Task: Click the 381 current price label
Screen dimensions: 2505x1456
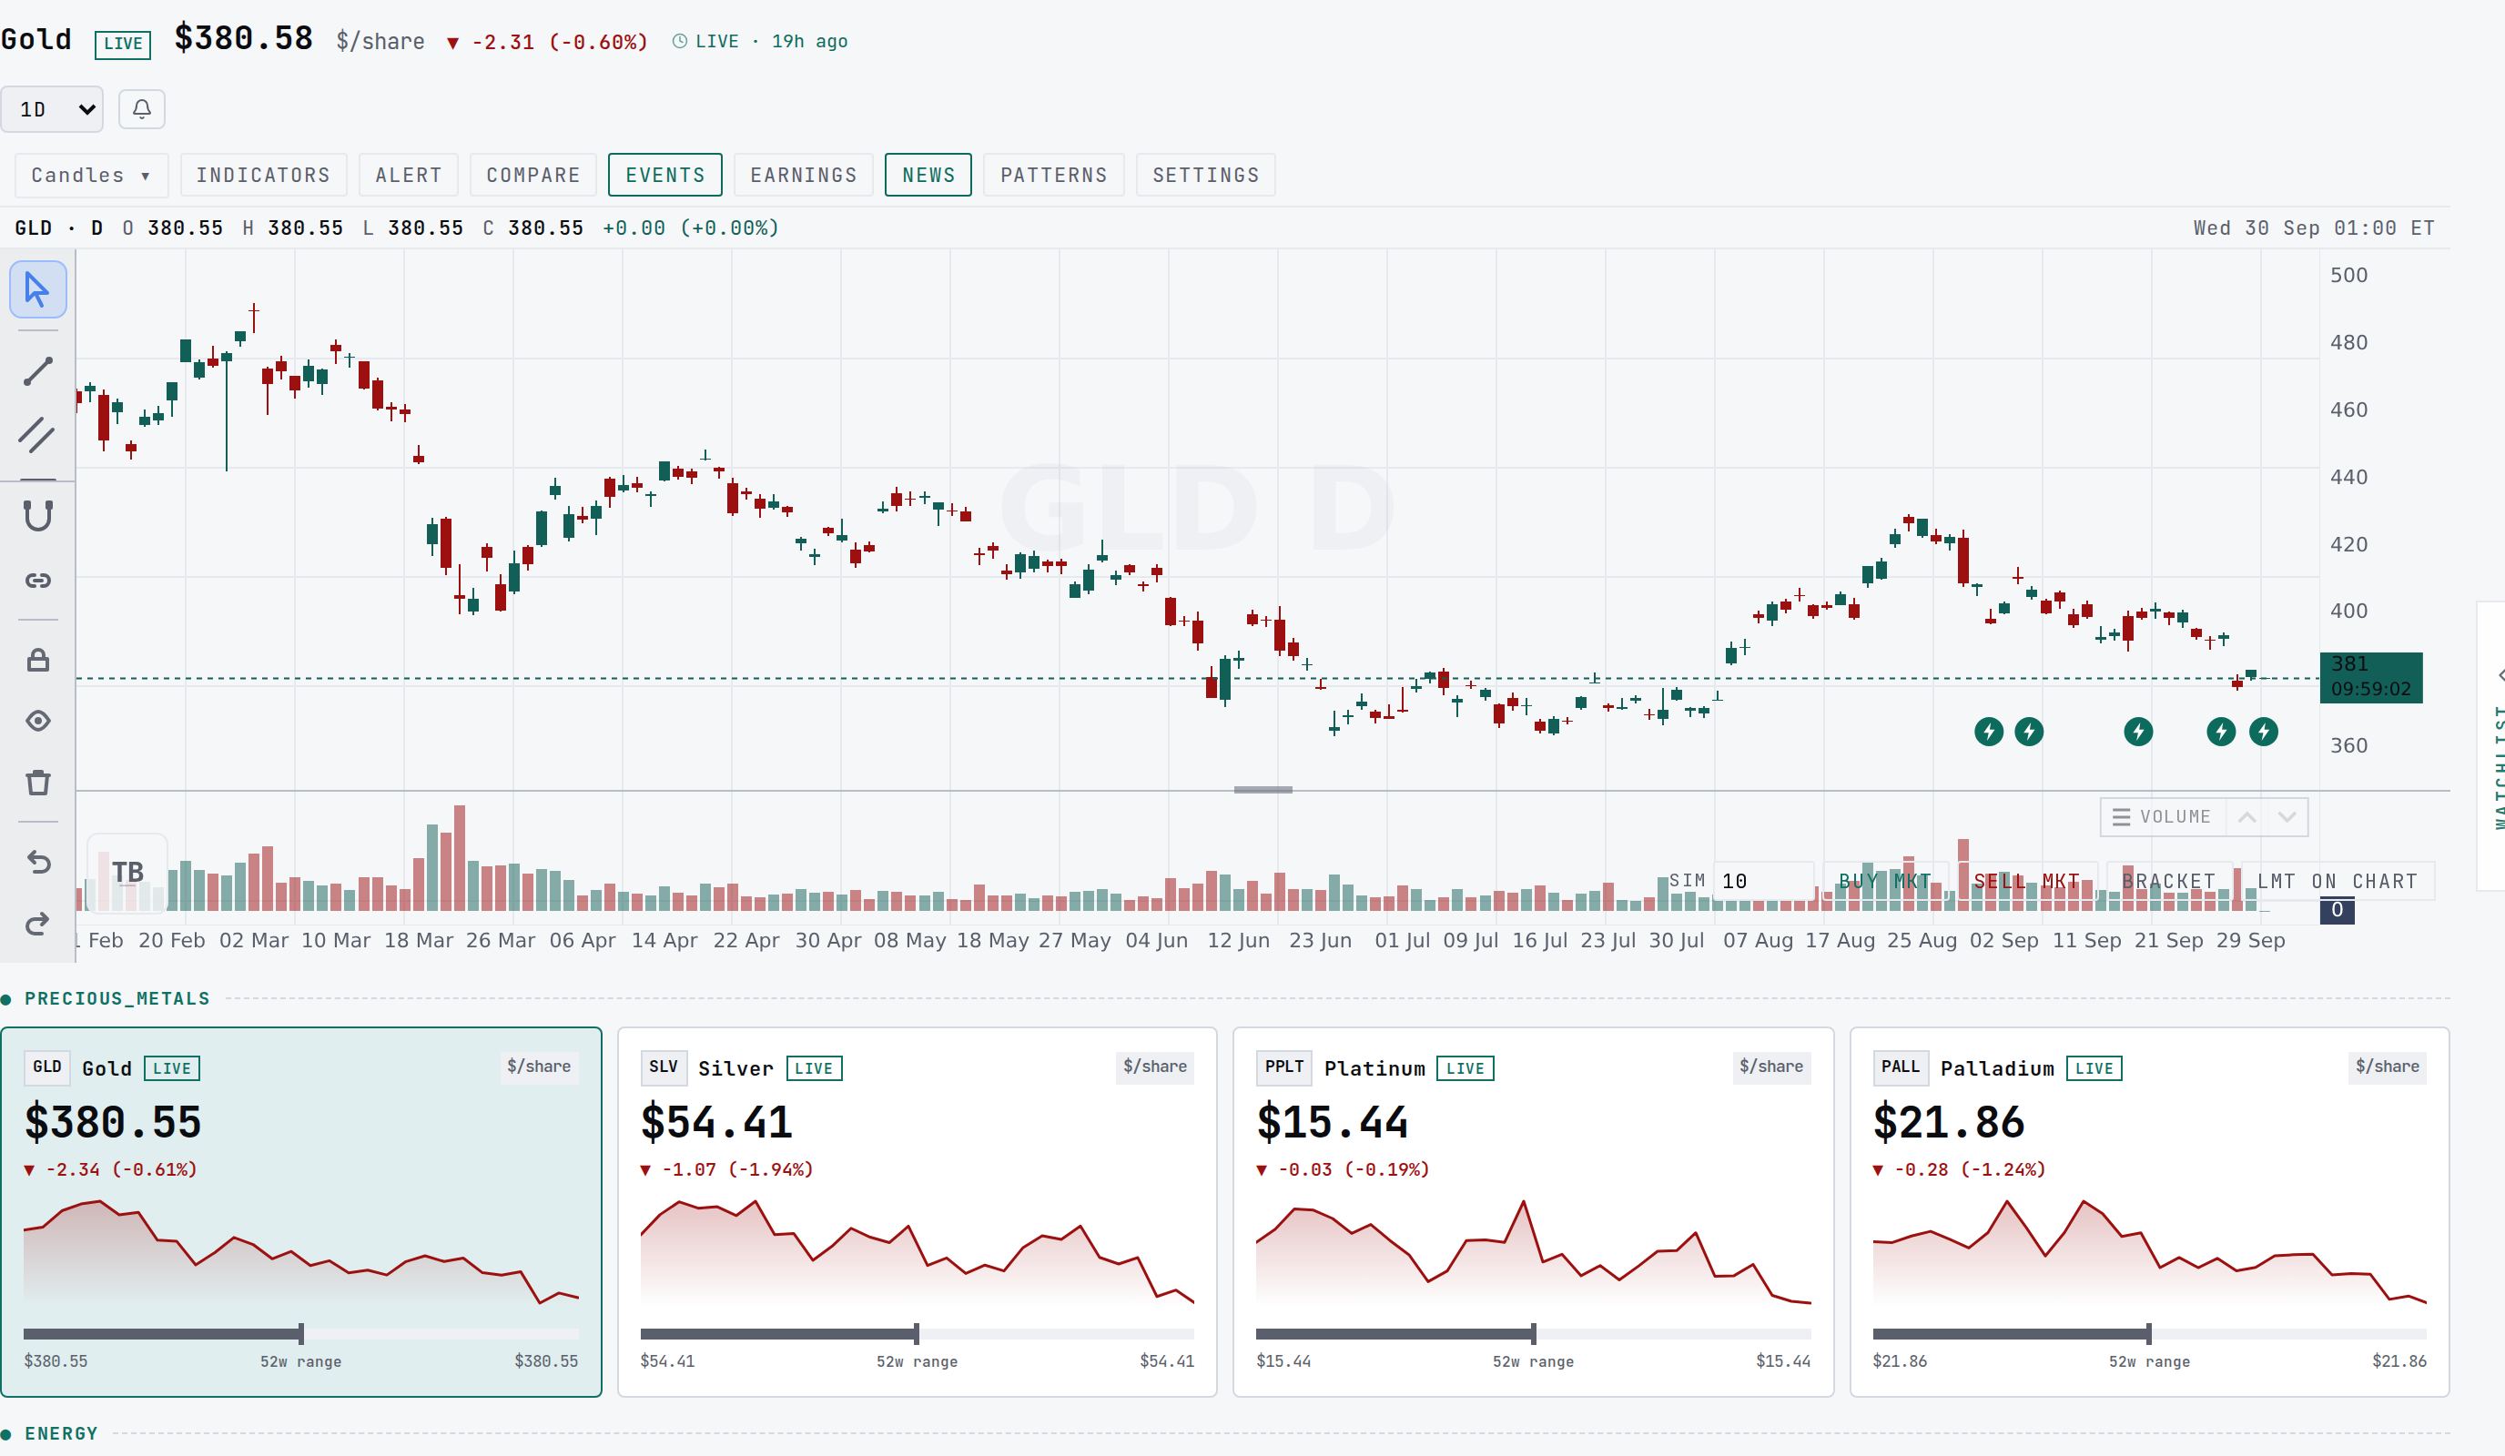Action: (x=2371, y=677)
